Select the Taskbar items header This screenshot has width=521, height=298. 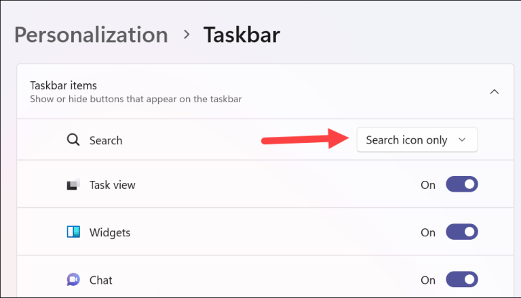pyautogui.click(x=64, y=85)
